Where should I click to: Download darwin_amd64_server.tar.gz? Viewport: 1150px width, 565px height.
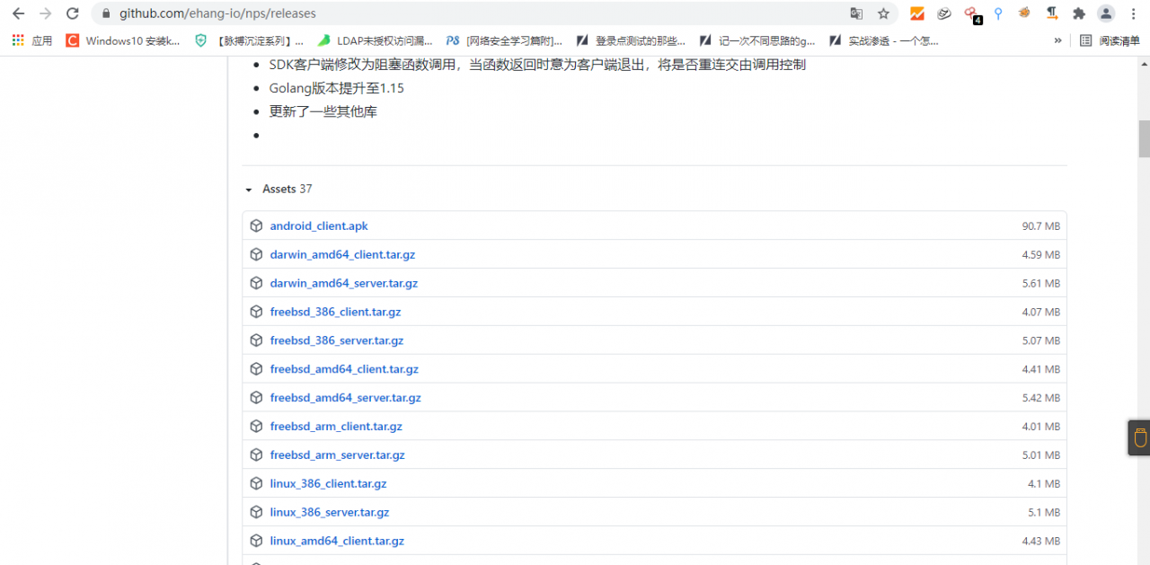click(x=343, y=283)
